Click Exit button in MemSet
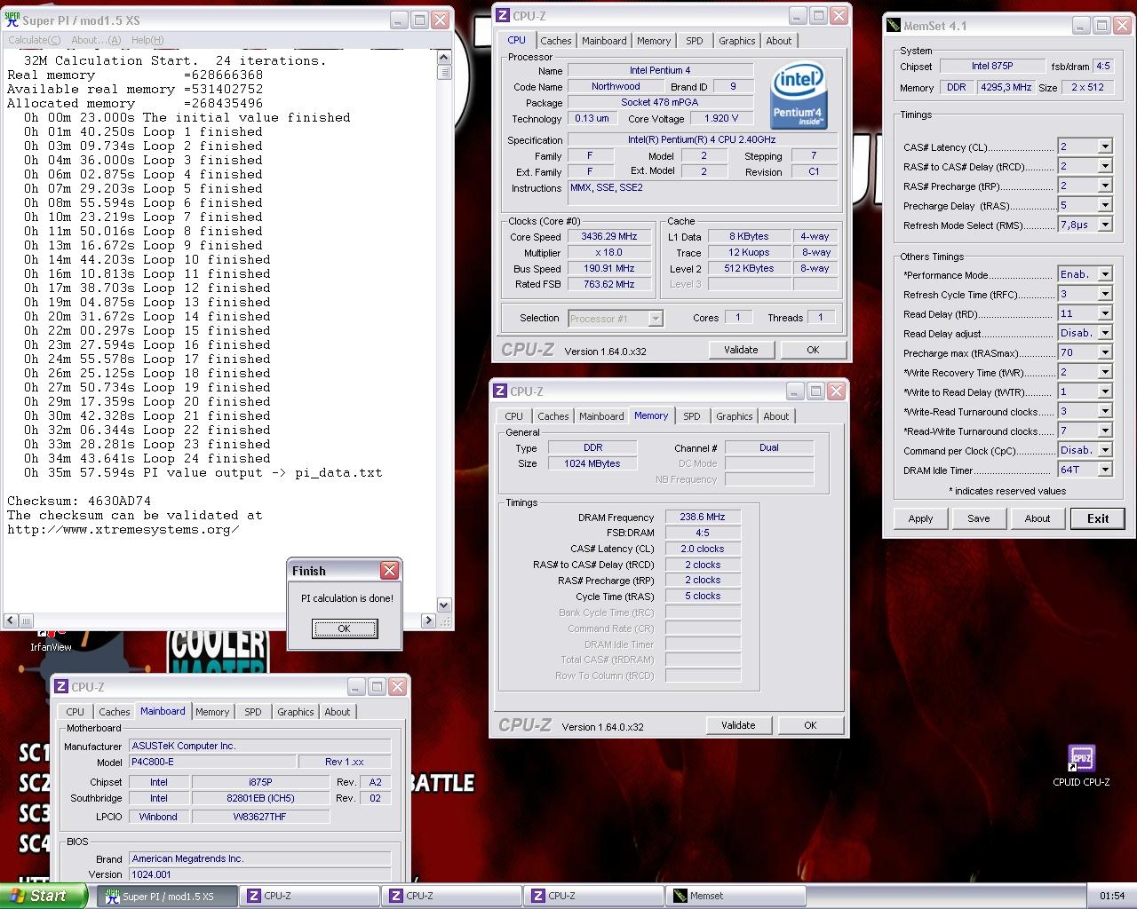1137x909 pixels. pyautogui.click(x=1098, y=518)
